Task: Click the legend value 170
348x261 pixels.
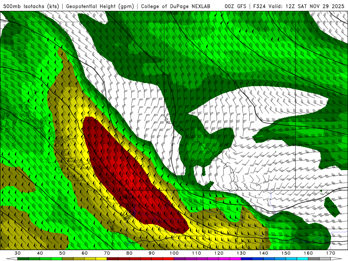Action: pos(331,253)
